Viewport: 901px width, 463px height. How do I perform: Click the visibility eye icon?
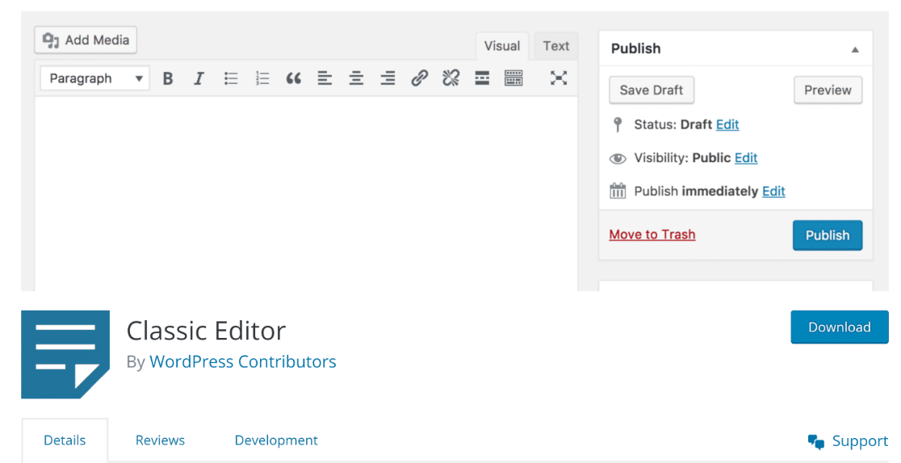(x=618, y=159)
